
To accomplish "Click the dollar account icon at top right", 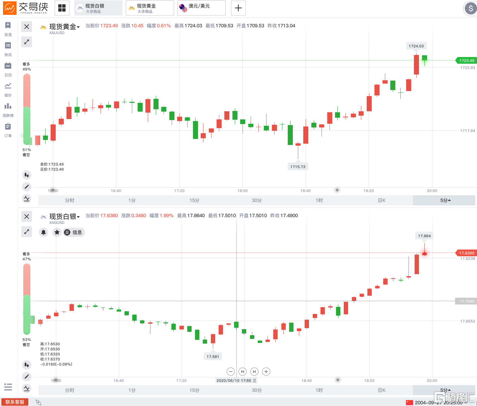I will pos(471,8).
